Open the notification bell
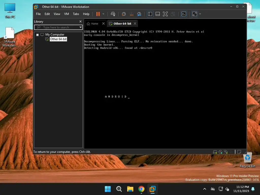 (253, 189)
